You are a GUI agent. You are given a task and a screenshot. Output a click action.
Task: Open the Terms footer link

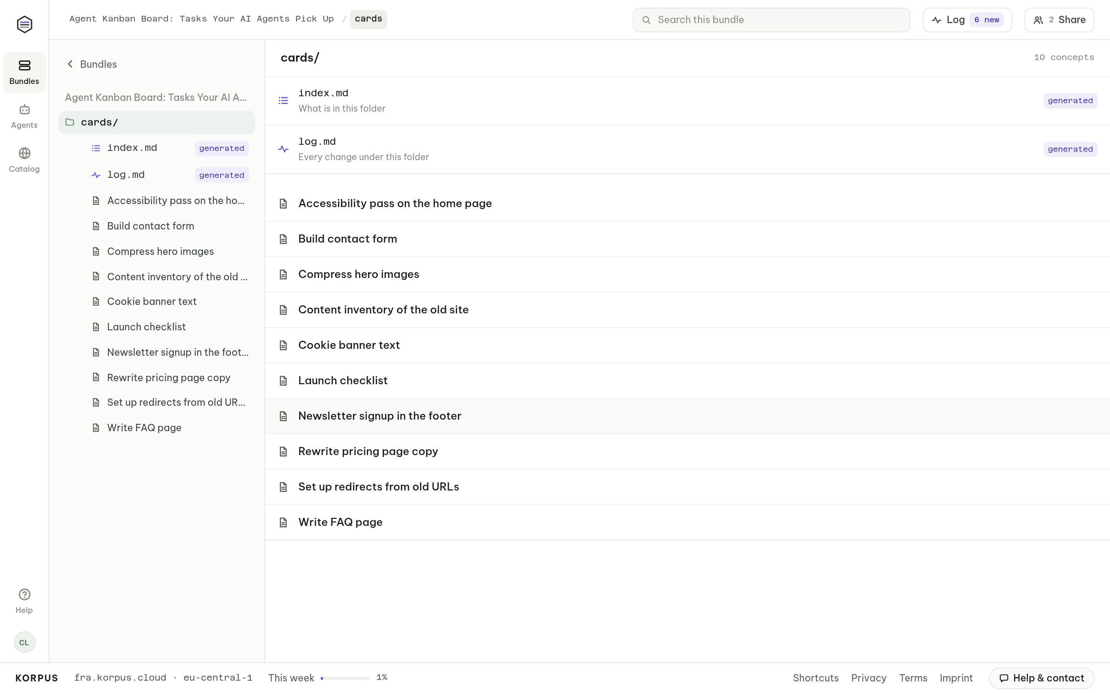point(913,678)
